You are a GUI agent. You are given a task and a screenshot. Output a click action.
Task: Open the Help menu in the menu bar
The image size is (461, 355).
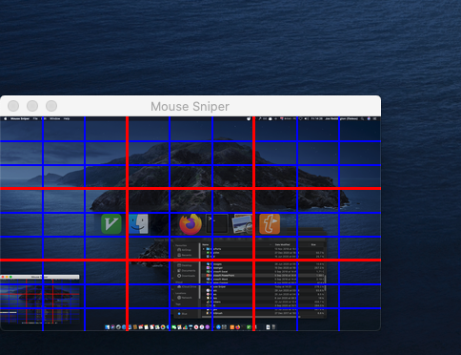point(67,118)
